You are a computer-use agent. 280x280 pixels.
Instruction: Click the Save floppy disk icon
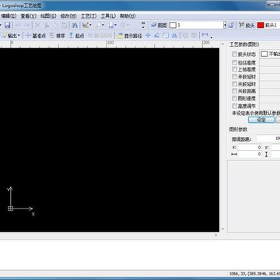tap(8, 25)
